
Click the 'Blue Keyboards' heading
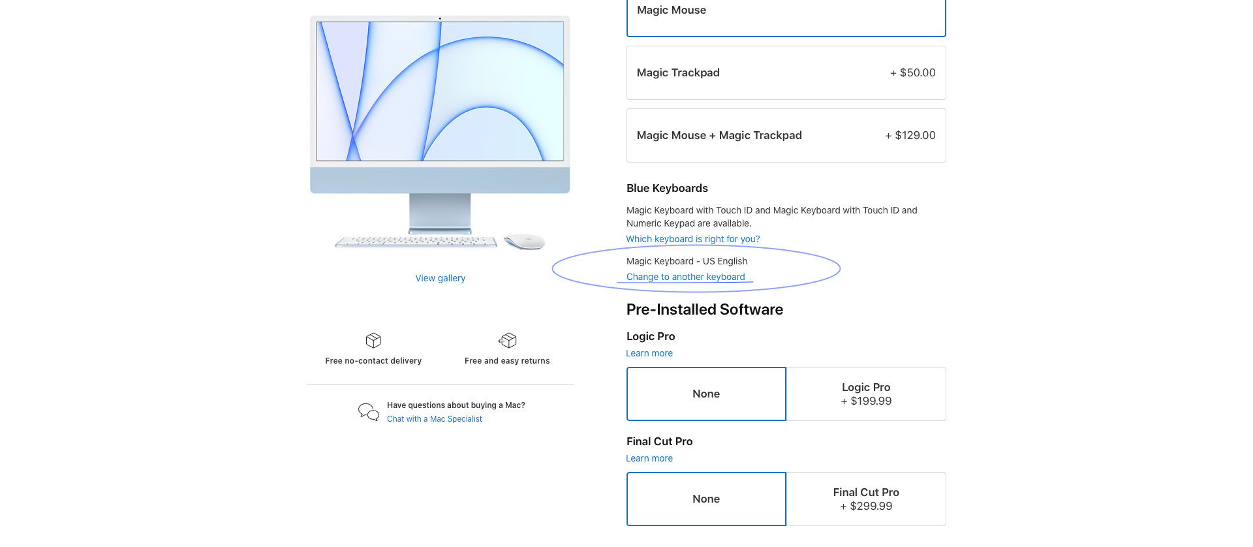tap(667, 188)
